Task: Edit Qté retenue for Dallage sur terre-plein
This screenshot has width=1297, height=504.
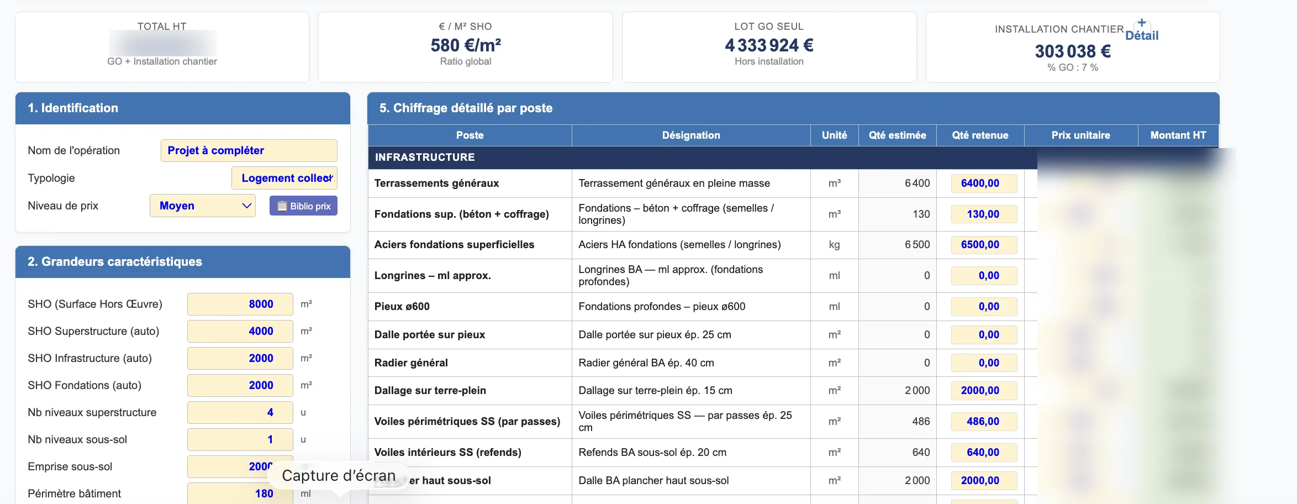Action: click(984, 391)
